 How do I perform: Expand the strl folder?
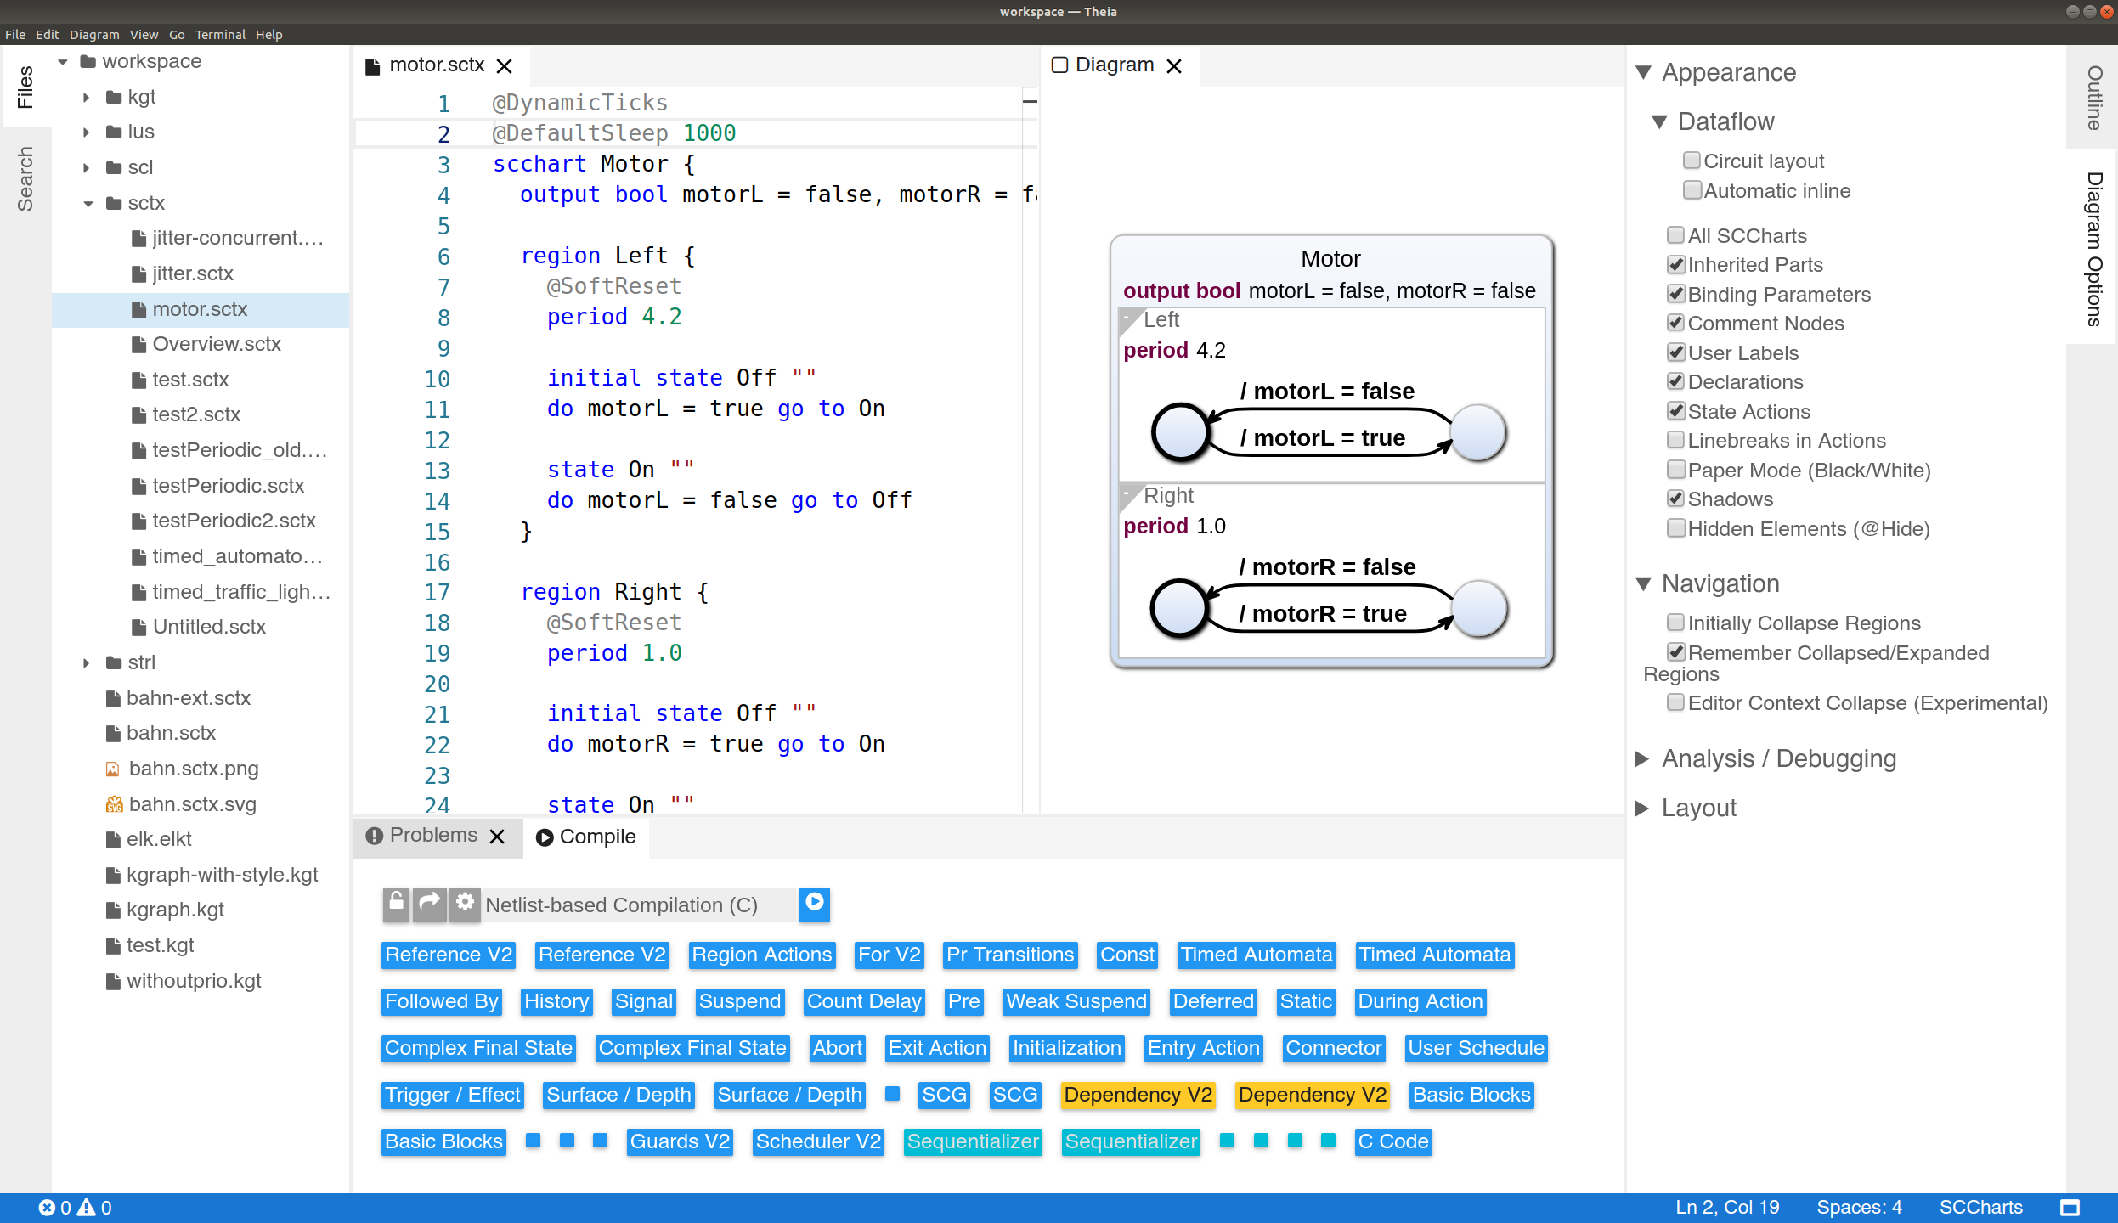(87, 662)
